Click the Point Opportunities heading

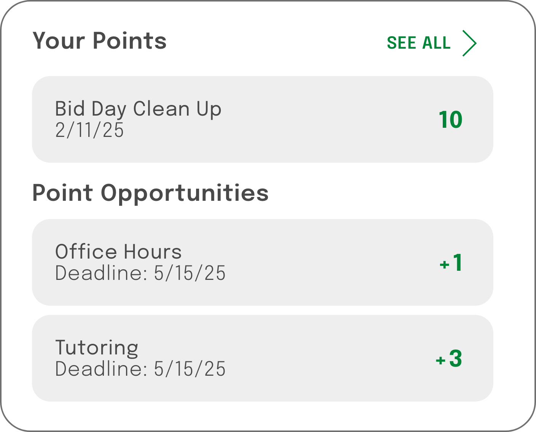coord(150,193)
